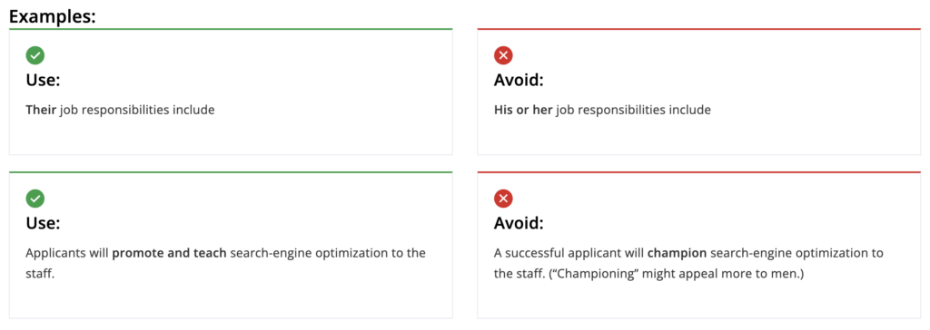Viewport: 930px width, 330px height.
Task: Click the bold phrase 'promote and teach'
Action: pos(169,253)
